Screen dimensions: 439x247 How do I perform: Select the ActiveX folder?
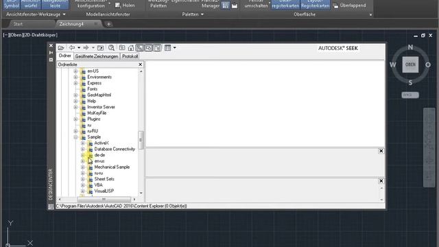pos(102,143)
